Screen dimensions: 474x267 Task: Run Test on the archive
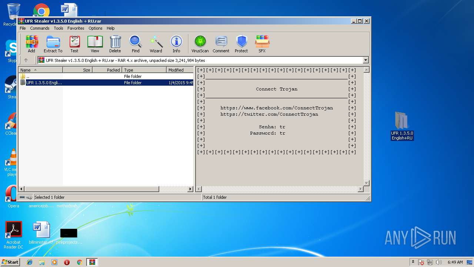[74, 44]
